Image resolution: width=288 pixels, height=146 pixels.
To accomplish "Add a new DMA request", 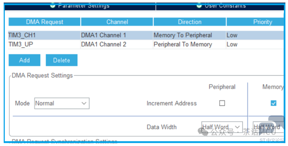I will pos(24,60).
